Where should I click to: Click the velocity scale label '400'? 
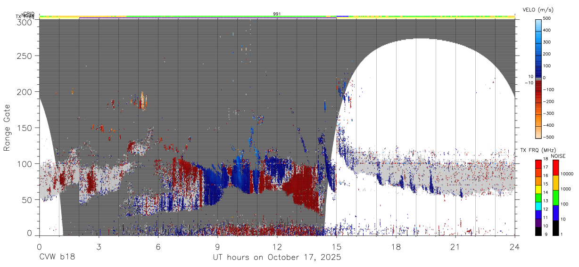pos(547,31)
